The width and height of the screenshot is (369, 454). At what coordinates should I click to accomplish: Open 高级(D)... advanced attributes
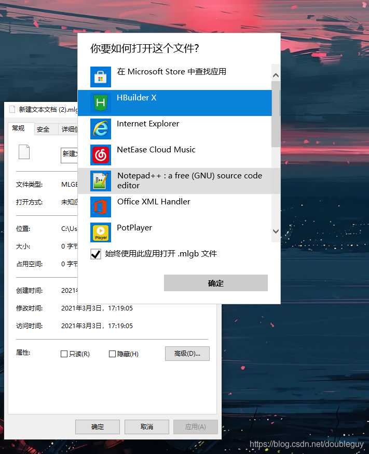tap(187, 354)
